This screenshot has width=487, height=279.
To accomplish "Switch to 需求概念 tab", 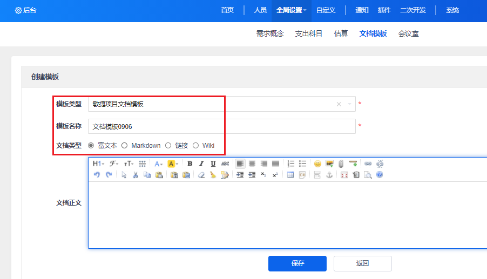I will [x=270, y=33].
